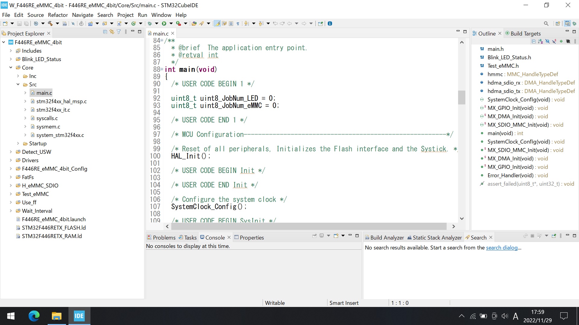The width and height of the screenshot is (579, 325).
Task: Minimize the Project Explorer view
Action: pos(133,31)
